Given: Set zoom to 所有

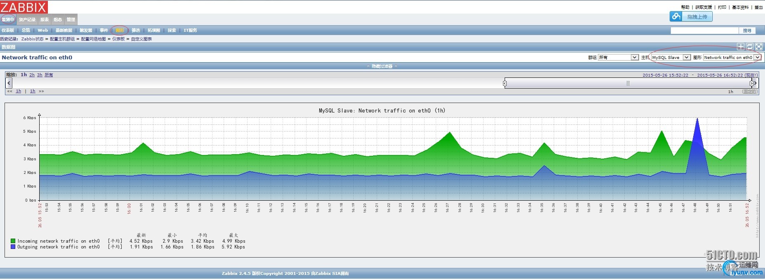Looking at the screenshot, I should tap(49, 75).
